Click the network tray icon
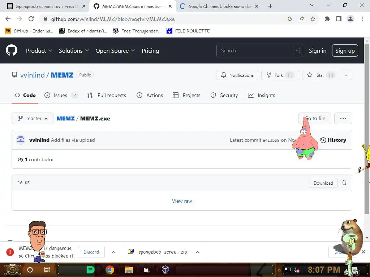 coord(288,270)
